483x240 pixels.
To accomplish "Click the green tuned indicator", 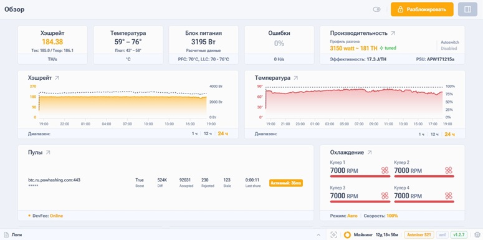I will pos(388,48).
